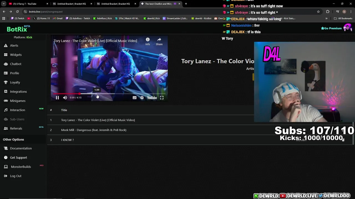Expand hidden bookmarks chevron

coord(326,19)
